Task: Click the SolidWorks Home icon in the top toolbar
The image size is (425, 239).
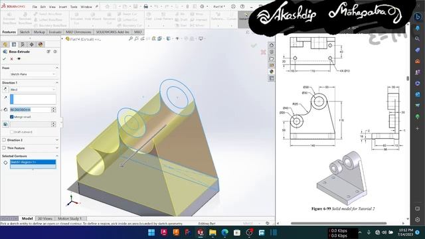Action: click(x=108, y=7)
